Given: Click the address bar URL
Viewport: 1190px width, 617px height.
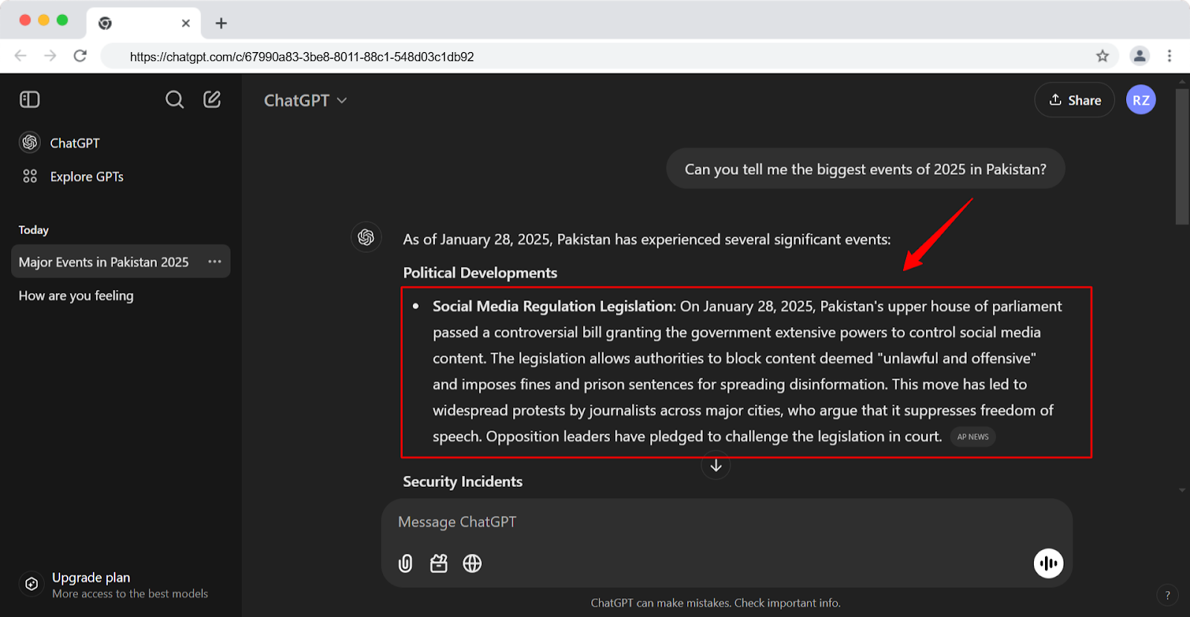Looking at the screenshot, I should pos(302,56).
